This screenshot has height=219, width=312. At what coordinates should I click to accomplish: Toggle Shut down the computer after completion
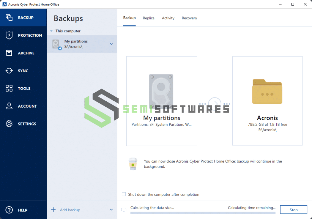pyautogui.click(x=124, y=194)
